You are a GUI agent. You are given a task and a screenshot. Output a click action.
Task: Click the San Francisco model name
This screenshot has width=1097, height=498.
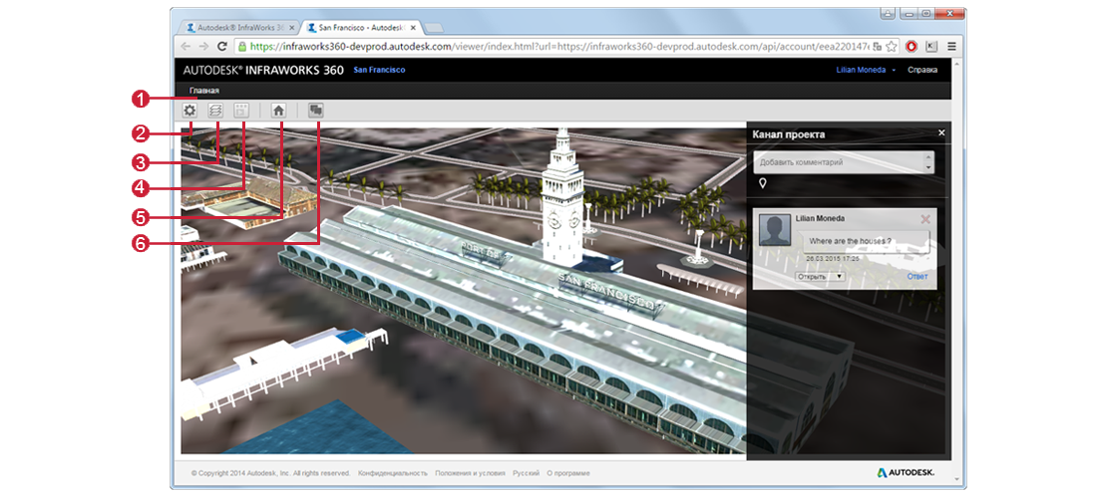pos(379,70)
